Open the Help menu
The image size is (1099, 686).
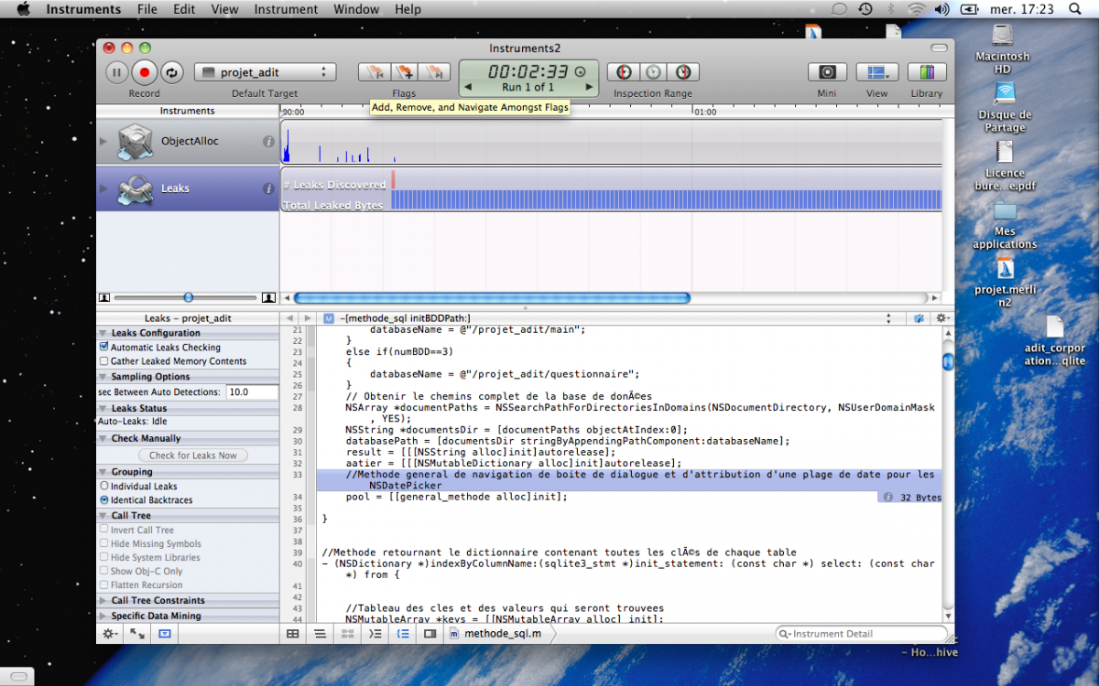point(408,9)
